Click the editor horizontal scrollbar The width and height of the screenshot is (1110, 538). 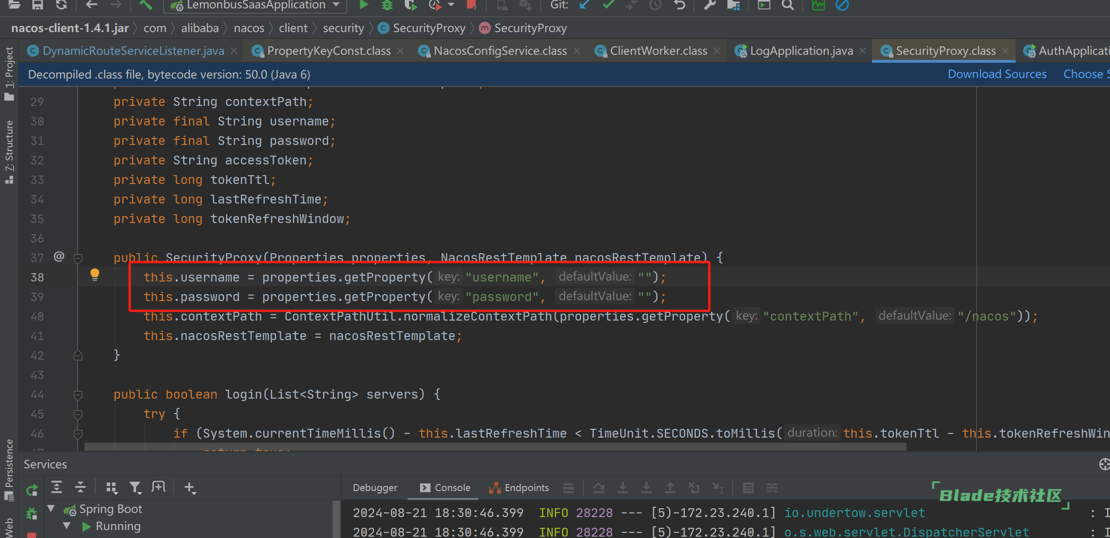click(x=495, y=447)
